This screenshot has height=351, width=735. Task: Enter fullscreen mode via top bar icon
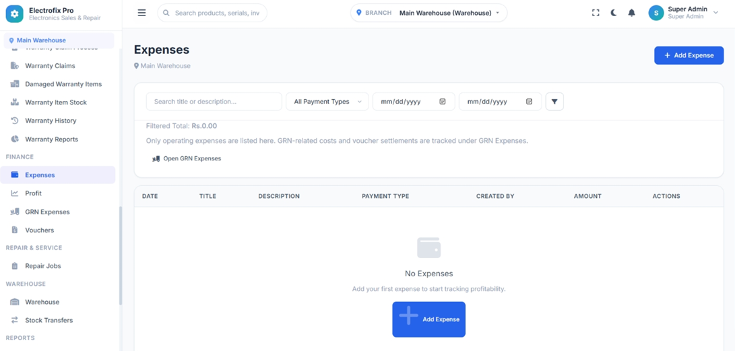click(596, 13)
